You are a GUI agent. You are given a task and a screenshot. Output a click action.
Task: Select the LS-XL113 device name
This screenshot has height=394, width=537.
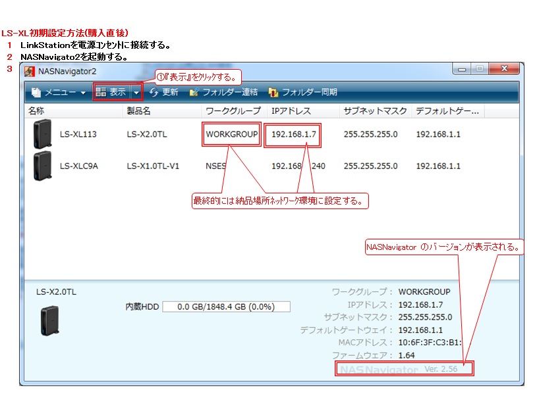coord(78,134)
